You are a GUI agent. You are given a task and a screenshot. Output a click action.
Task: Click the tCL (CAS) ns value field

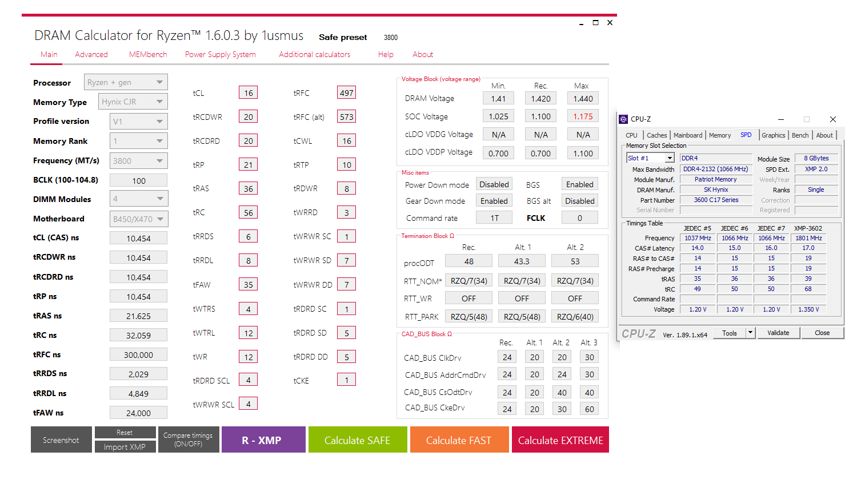pyautogui.click(x=138, y=238)
